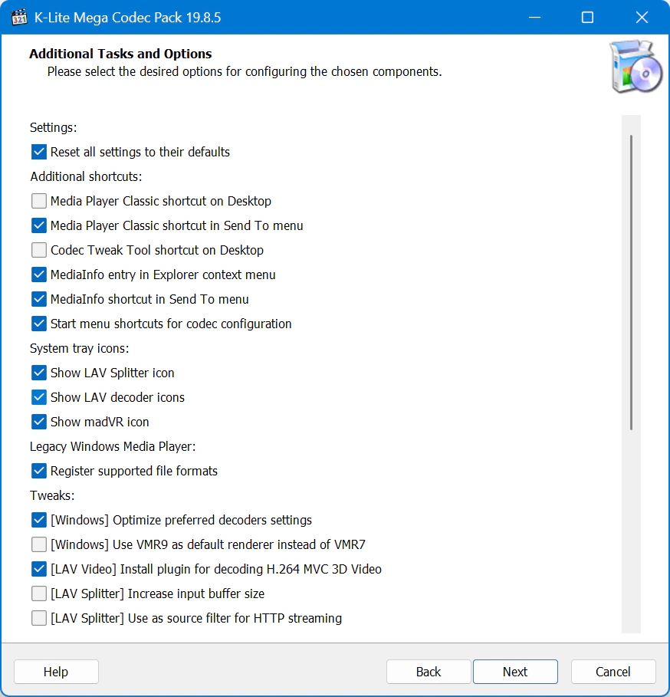This screenshot has width=670, height=697.
Task: Click the 'Legacy Windows Media Player:' label
Action: point(113,446)
